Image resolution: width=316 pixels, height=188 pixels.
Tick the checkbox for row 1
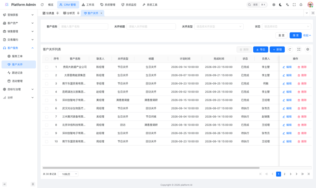47,67
